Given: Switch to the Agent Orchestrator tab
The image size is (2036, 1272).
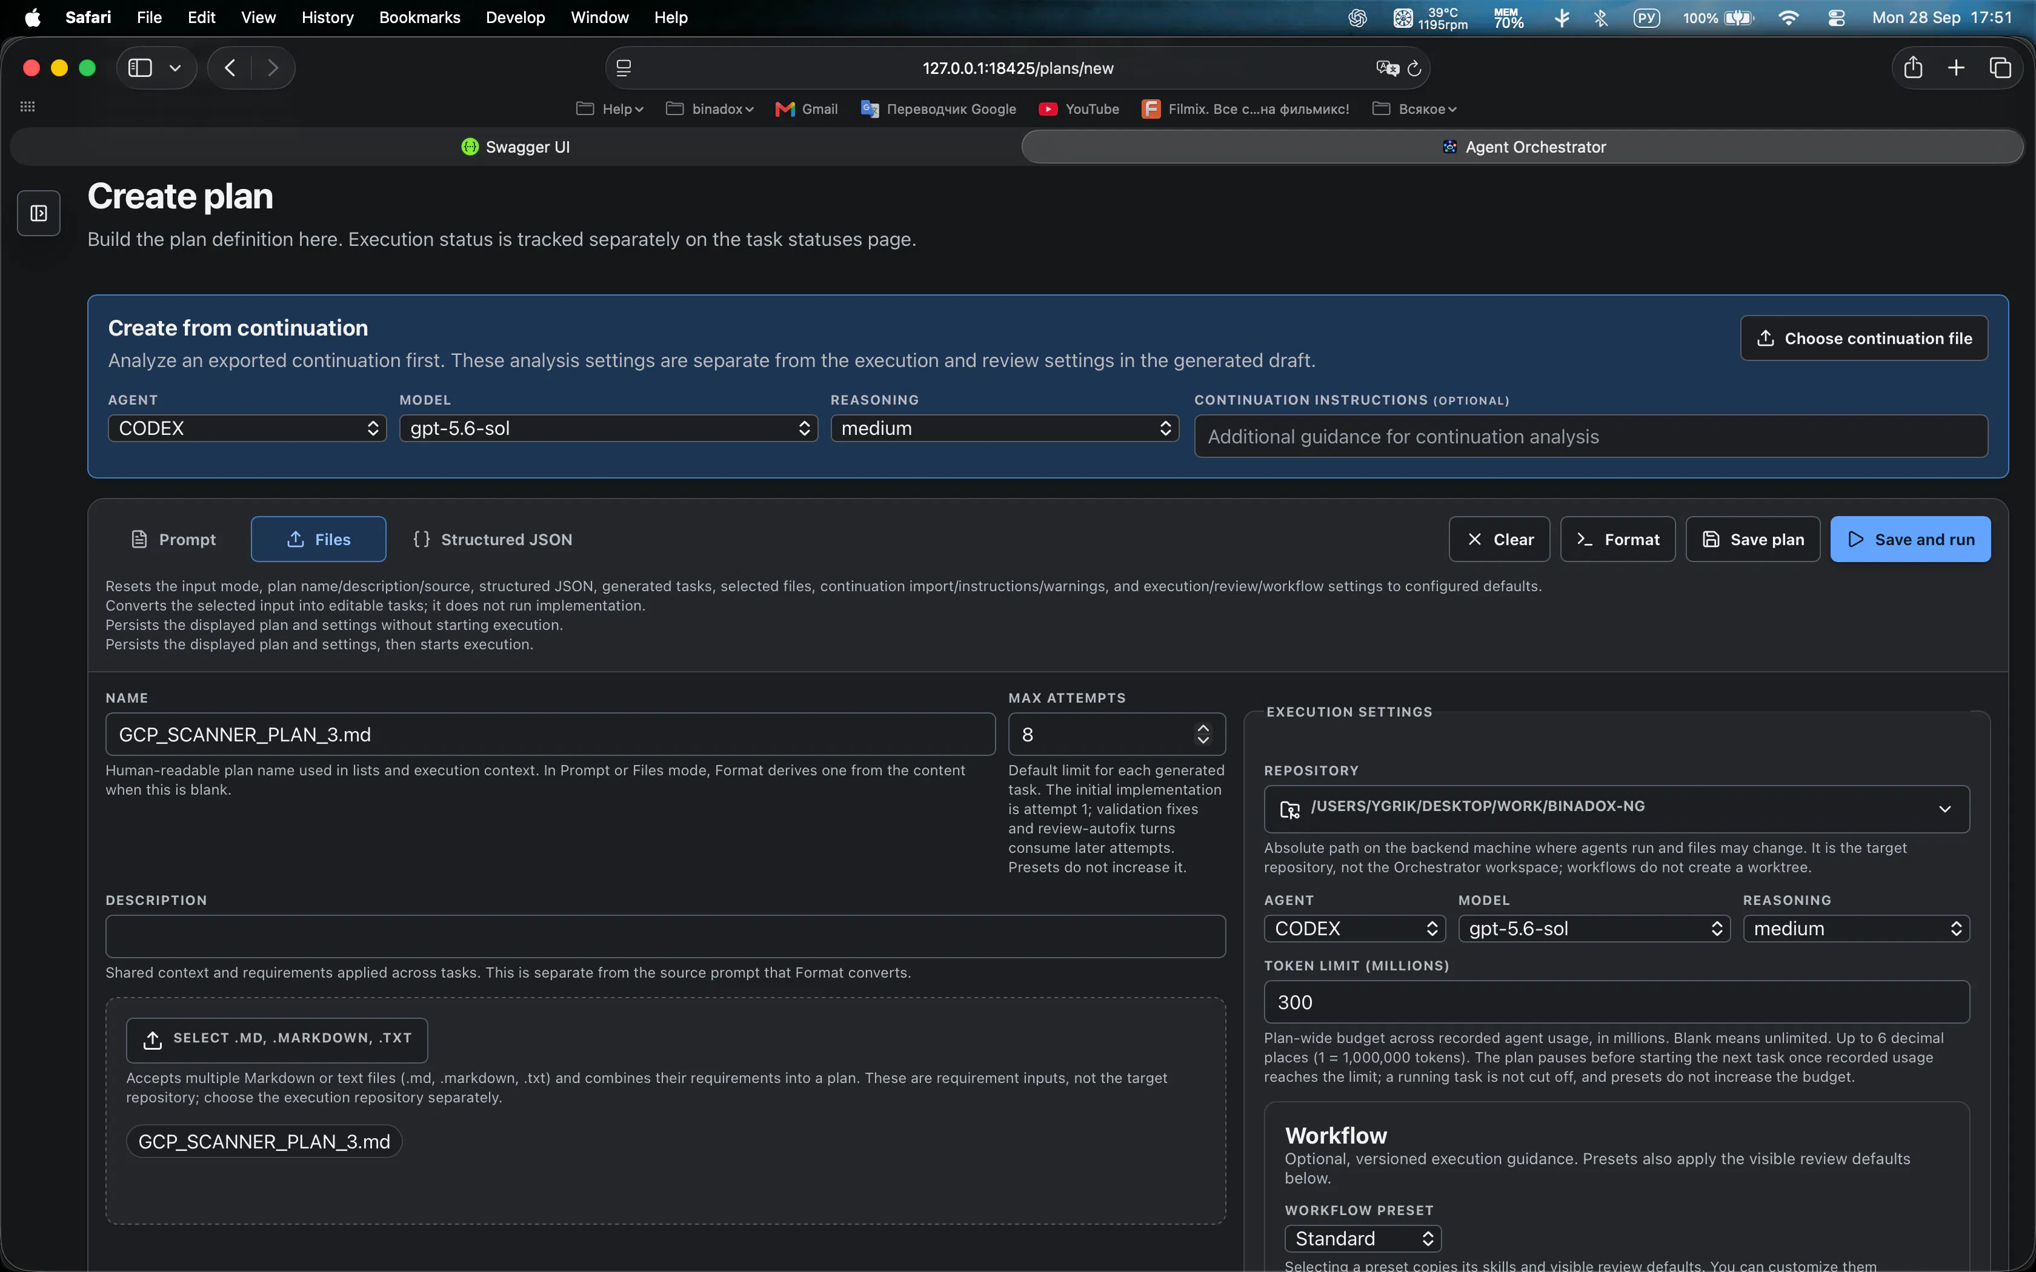Looking at the screenshot, I should coord(1523,147).
